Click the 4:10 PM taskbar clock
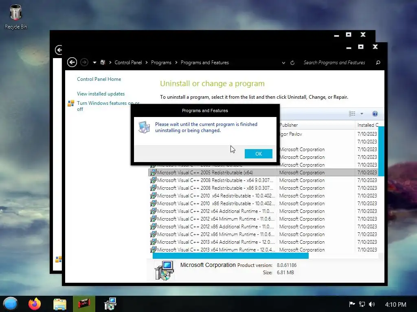 click(396, 305)
